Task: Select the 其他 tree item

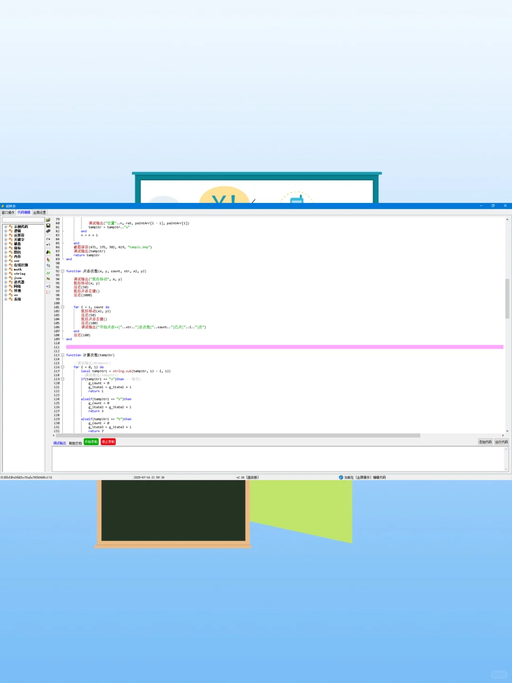Action: coord(18,291)
